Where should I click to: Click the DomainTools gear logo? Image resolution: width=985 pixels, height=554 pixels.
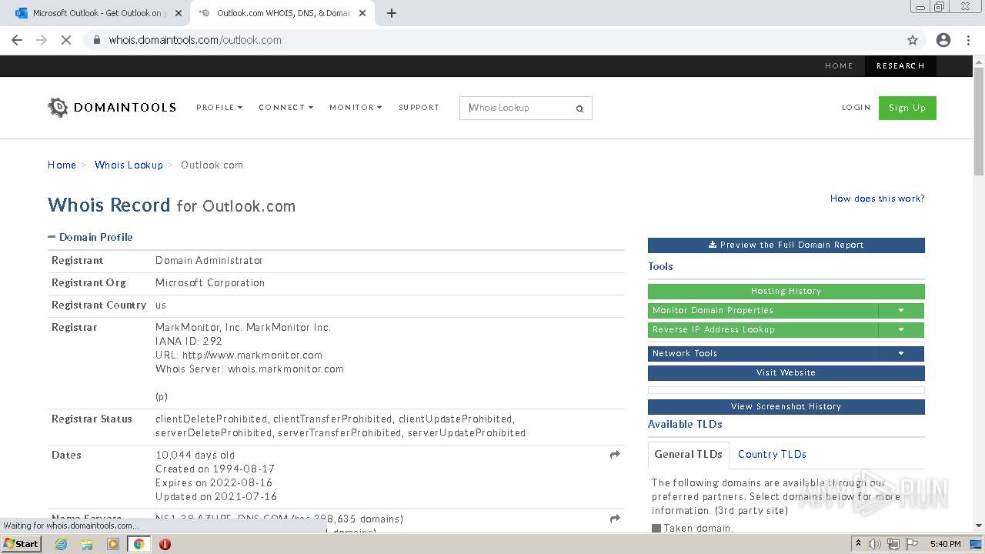click(58, 108)
